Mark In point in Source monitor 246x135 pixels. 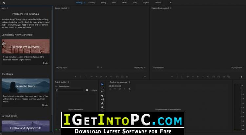click(81, 77)
